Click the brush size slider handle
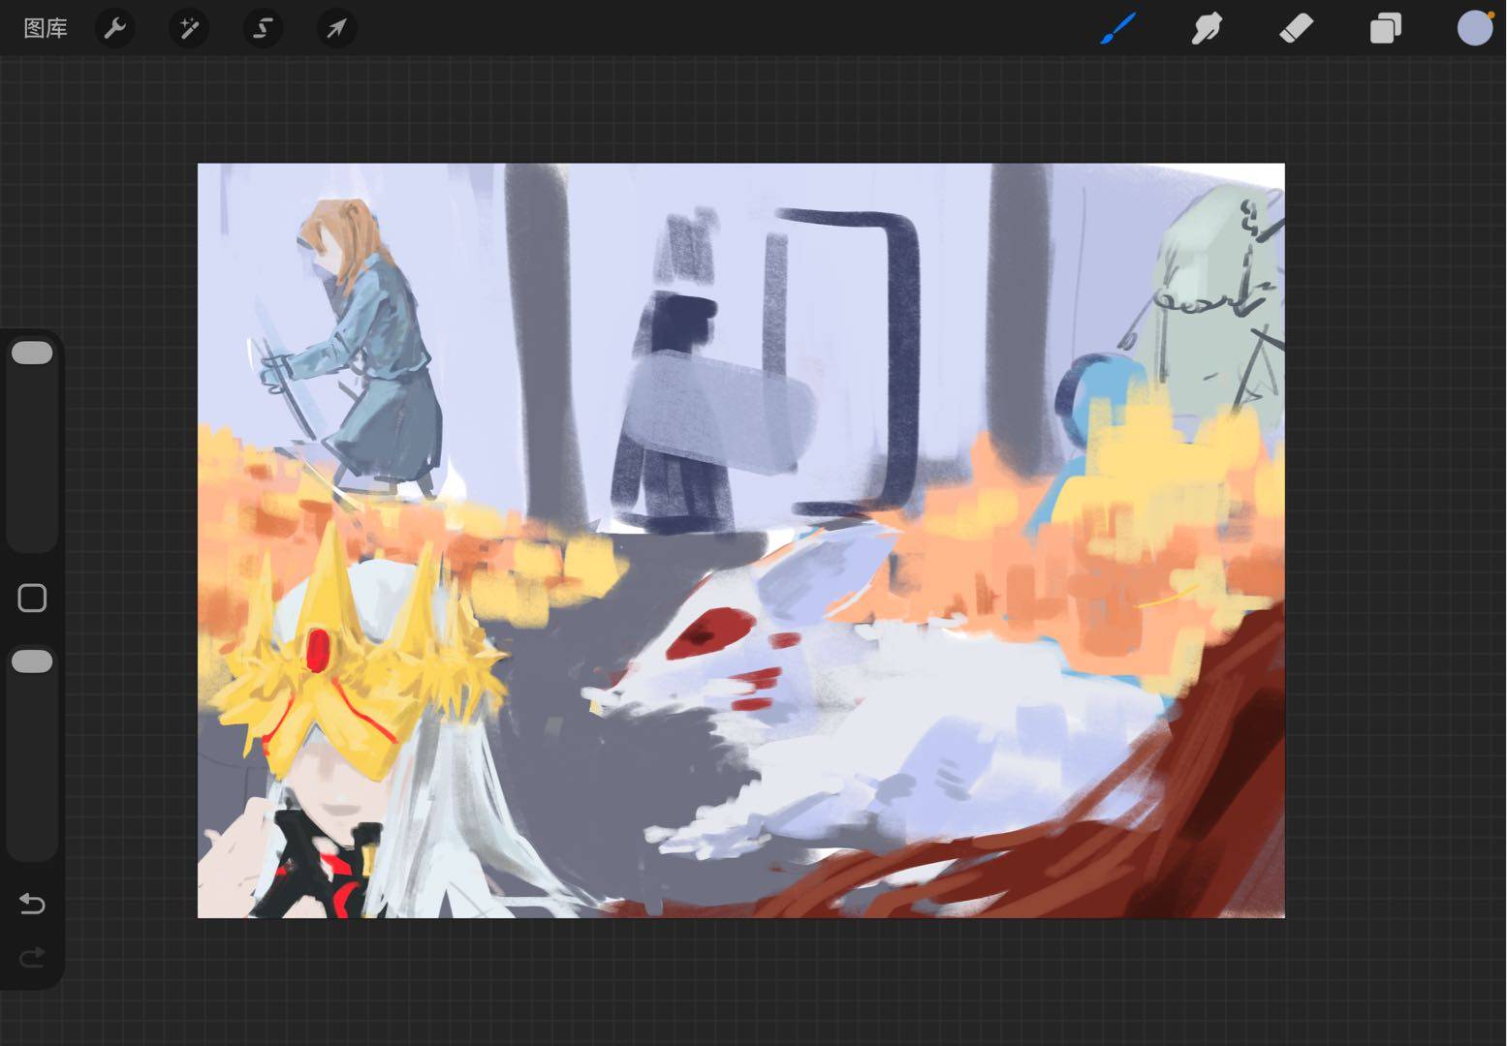The height and width of the screenshot is (1046, 1507). point(32,353)
